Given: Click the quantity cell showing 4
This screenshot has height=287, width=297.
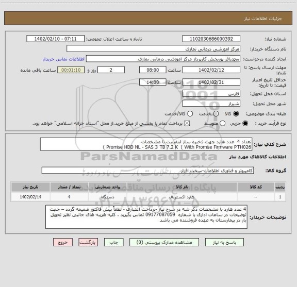Looking at the screenshot, I should click(x=69, y=197).
